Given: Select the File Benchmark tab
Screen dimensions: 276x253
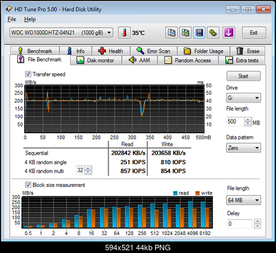Looking at the screenshot, I should 40,60.
